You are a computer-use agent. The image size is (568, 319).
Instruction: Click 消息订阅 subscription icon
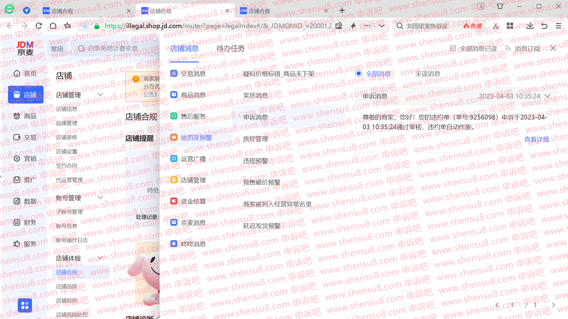point(508,48)
